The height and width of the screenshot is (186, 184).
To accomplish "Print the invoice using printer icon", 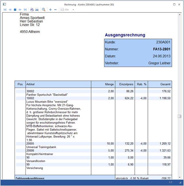I will [x=37, y=9].
